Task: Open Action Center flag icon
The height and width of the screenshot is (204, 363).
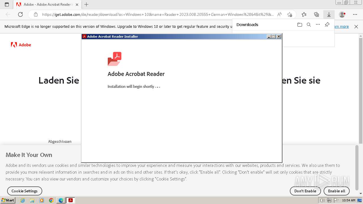Action: point(336,200)
